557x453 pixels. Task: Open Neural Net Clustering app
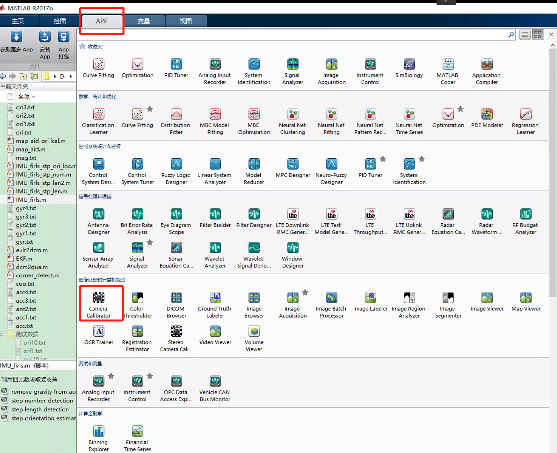click(x=292, y=121)
